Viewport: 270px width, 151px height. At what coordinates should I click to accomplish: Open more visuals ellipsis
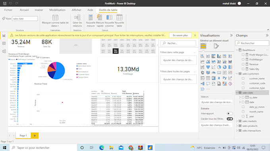click(208, 89)
